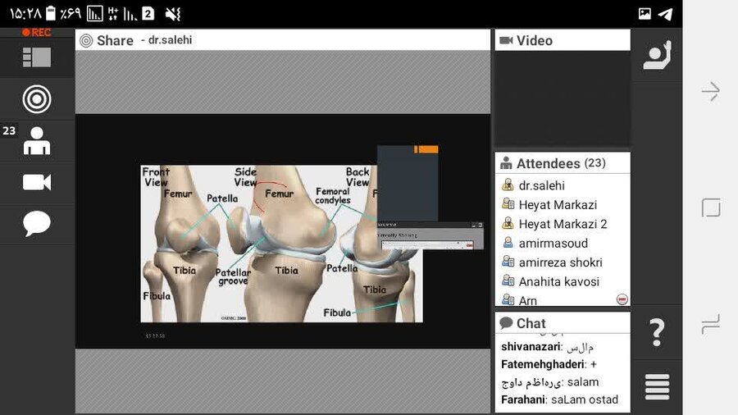
Task: Select attendee Anahita kavosi
Action: pos(558,281)
